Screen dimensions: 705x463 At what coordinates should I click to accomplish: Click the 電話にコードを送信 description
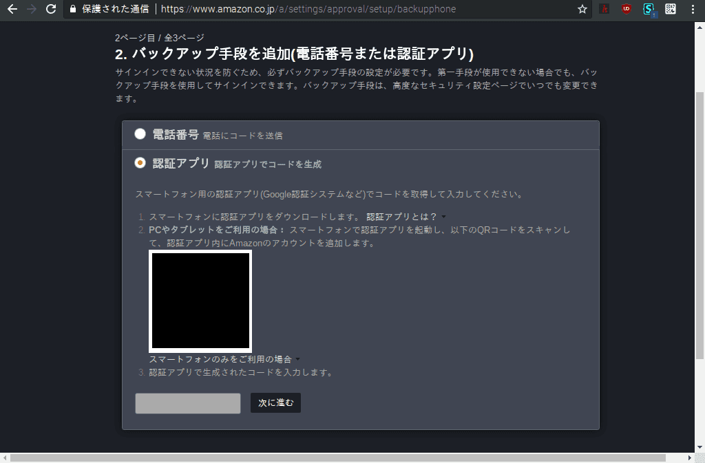(x=242, y=136)
